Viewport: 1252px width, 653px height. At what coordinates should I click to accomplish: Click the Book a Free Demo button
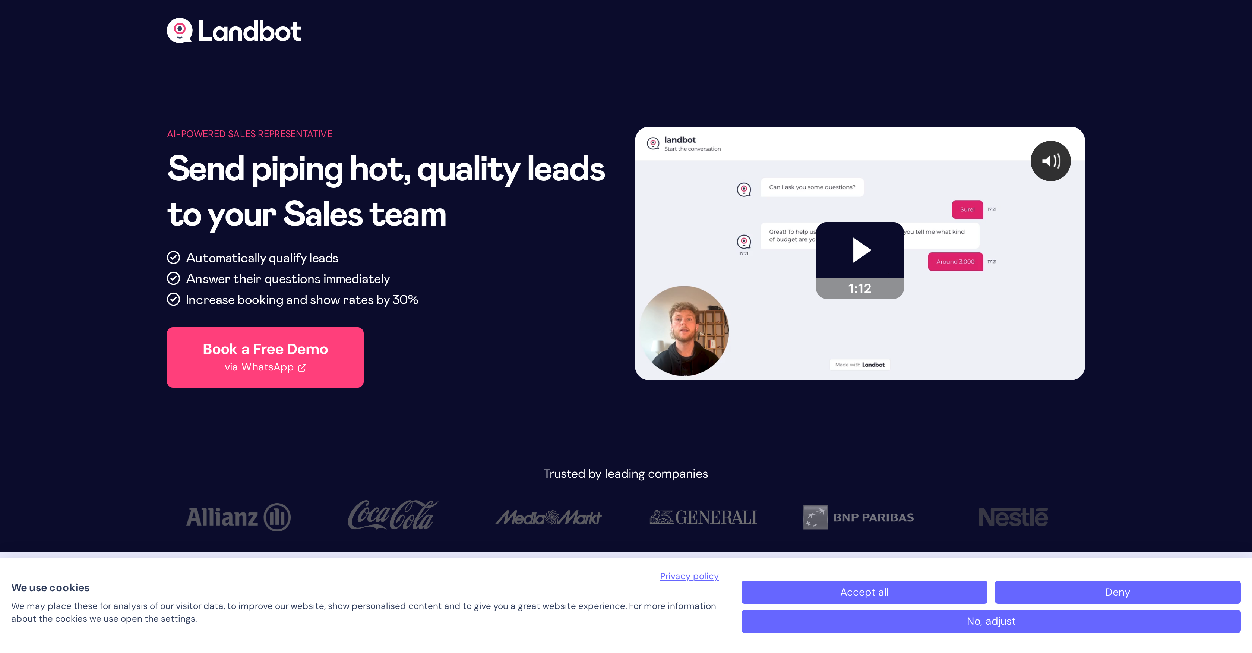pyautogui.click(x=265, y=357)
